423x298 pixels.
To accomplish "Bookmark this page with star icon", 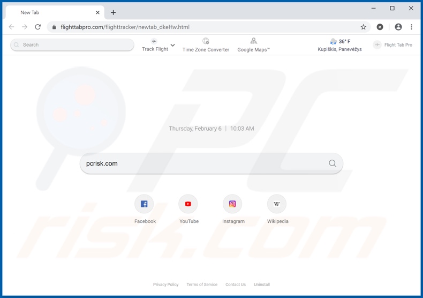I will (x=364, y=27).
